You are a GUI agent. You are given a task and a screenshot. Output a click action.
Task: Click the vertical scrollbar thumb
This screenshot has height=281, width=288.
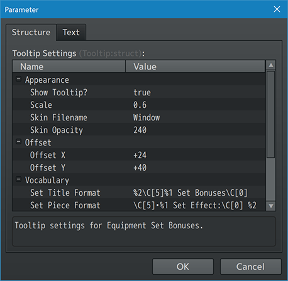pyautogui.click(x=271, y=114)
